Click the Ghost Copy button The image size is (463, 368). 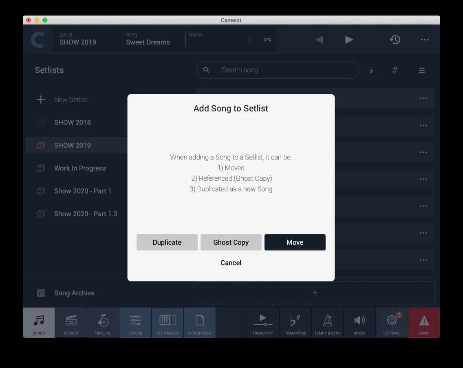(x=231, y=242)
